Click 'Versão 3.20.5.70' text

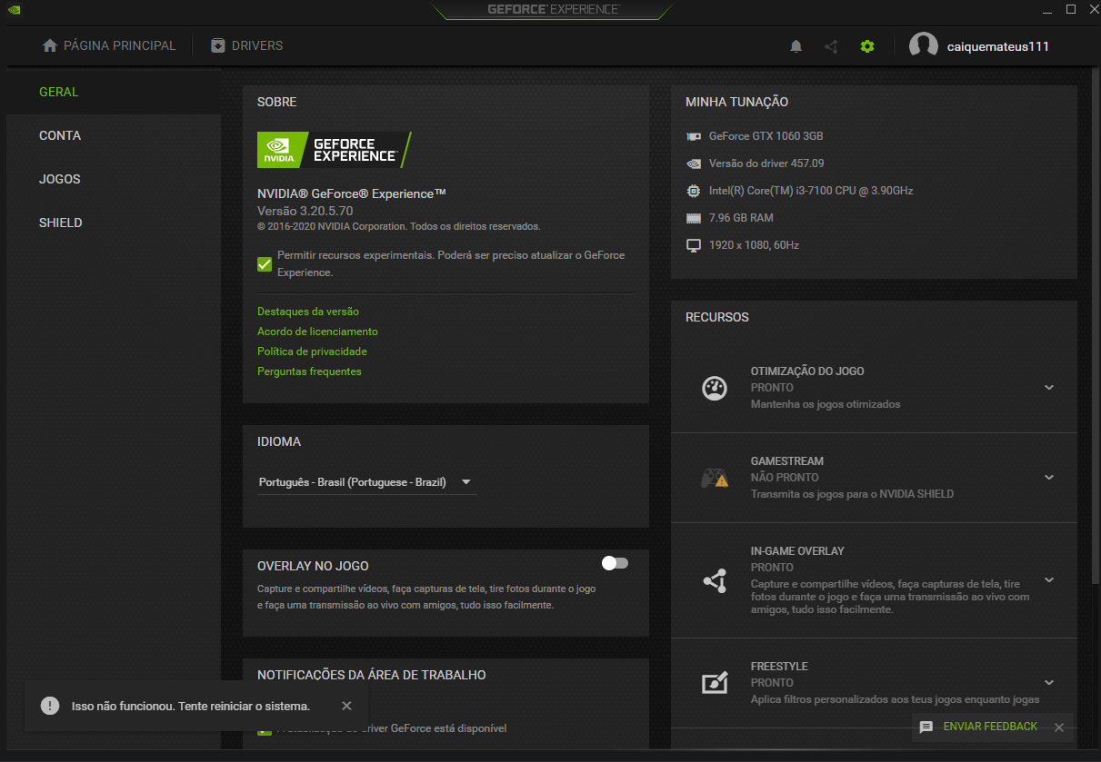[x=305, y=211]
